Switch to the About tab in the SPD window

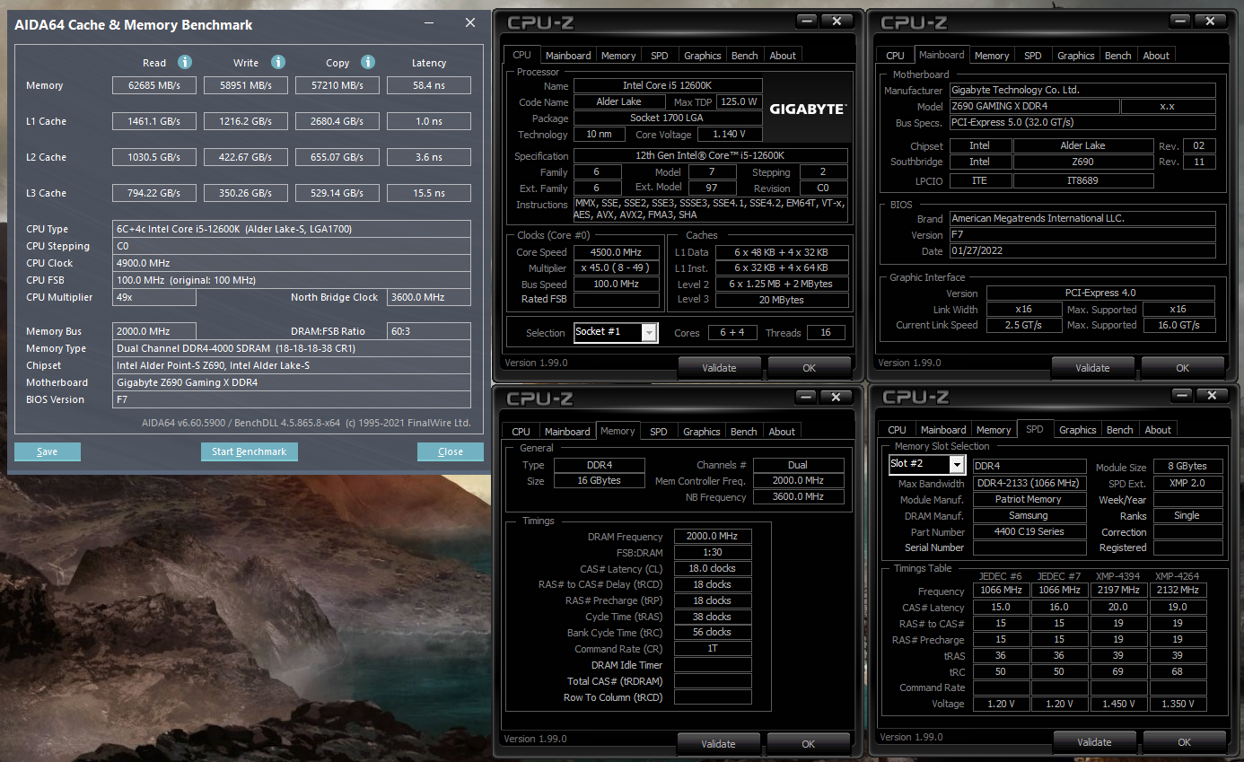click(1158, 429)
